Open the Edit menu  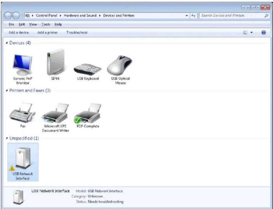coord(22,24)
